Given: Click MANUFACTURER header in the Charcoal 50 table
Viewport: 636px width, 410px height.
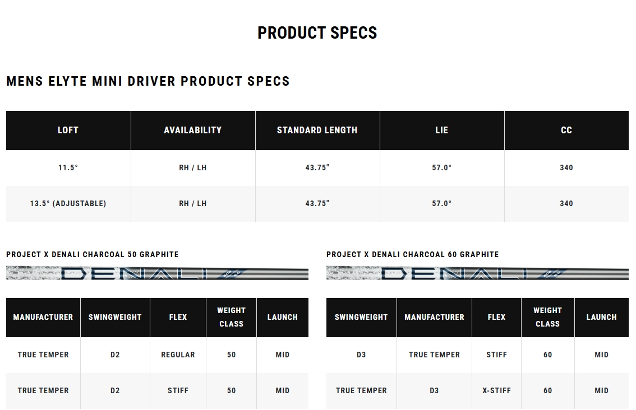Looking at the screenshot, I should click(43, 317).
